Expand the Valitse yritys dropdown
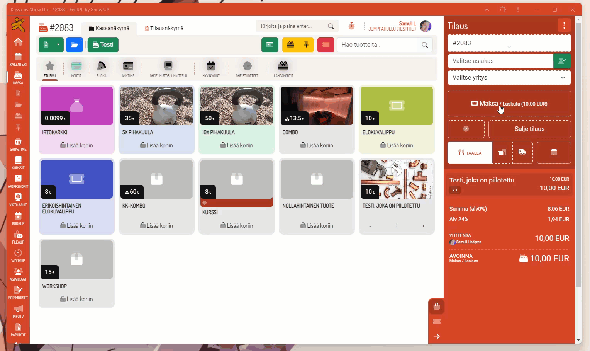The image size is (590, 351). coord(509,78)
